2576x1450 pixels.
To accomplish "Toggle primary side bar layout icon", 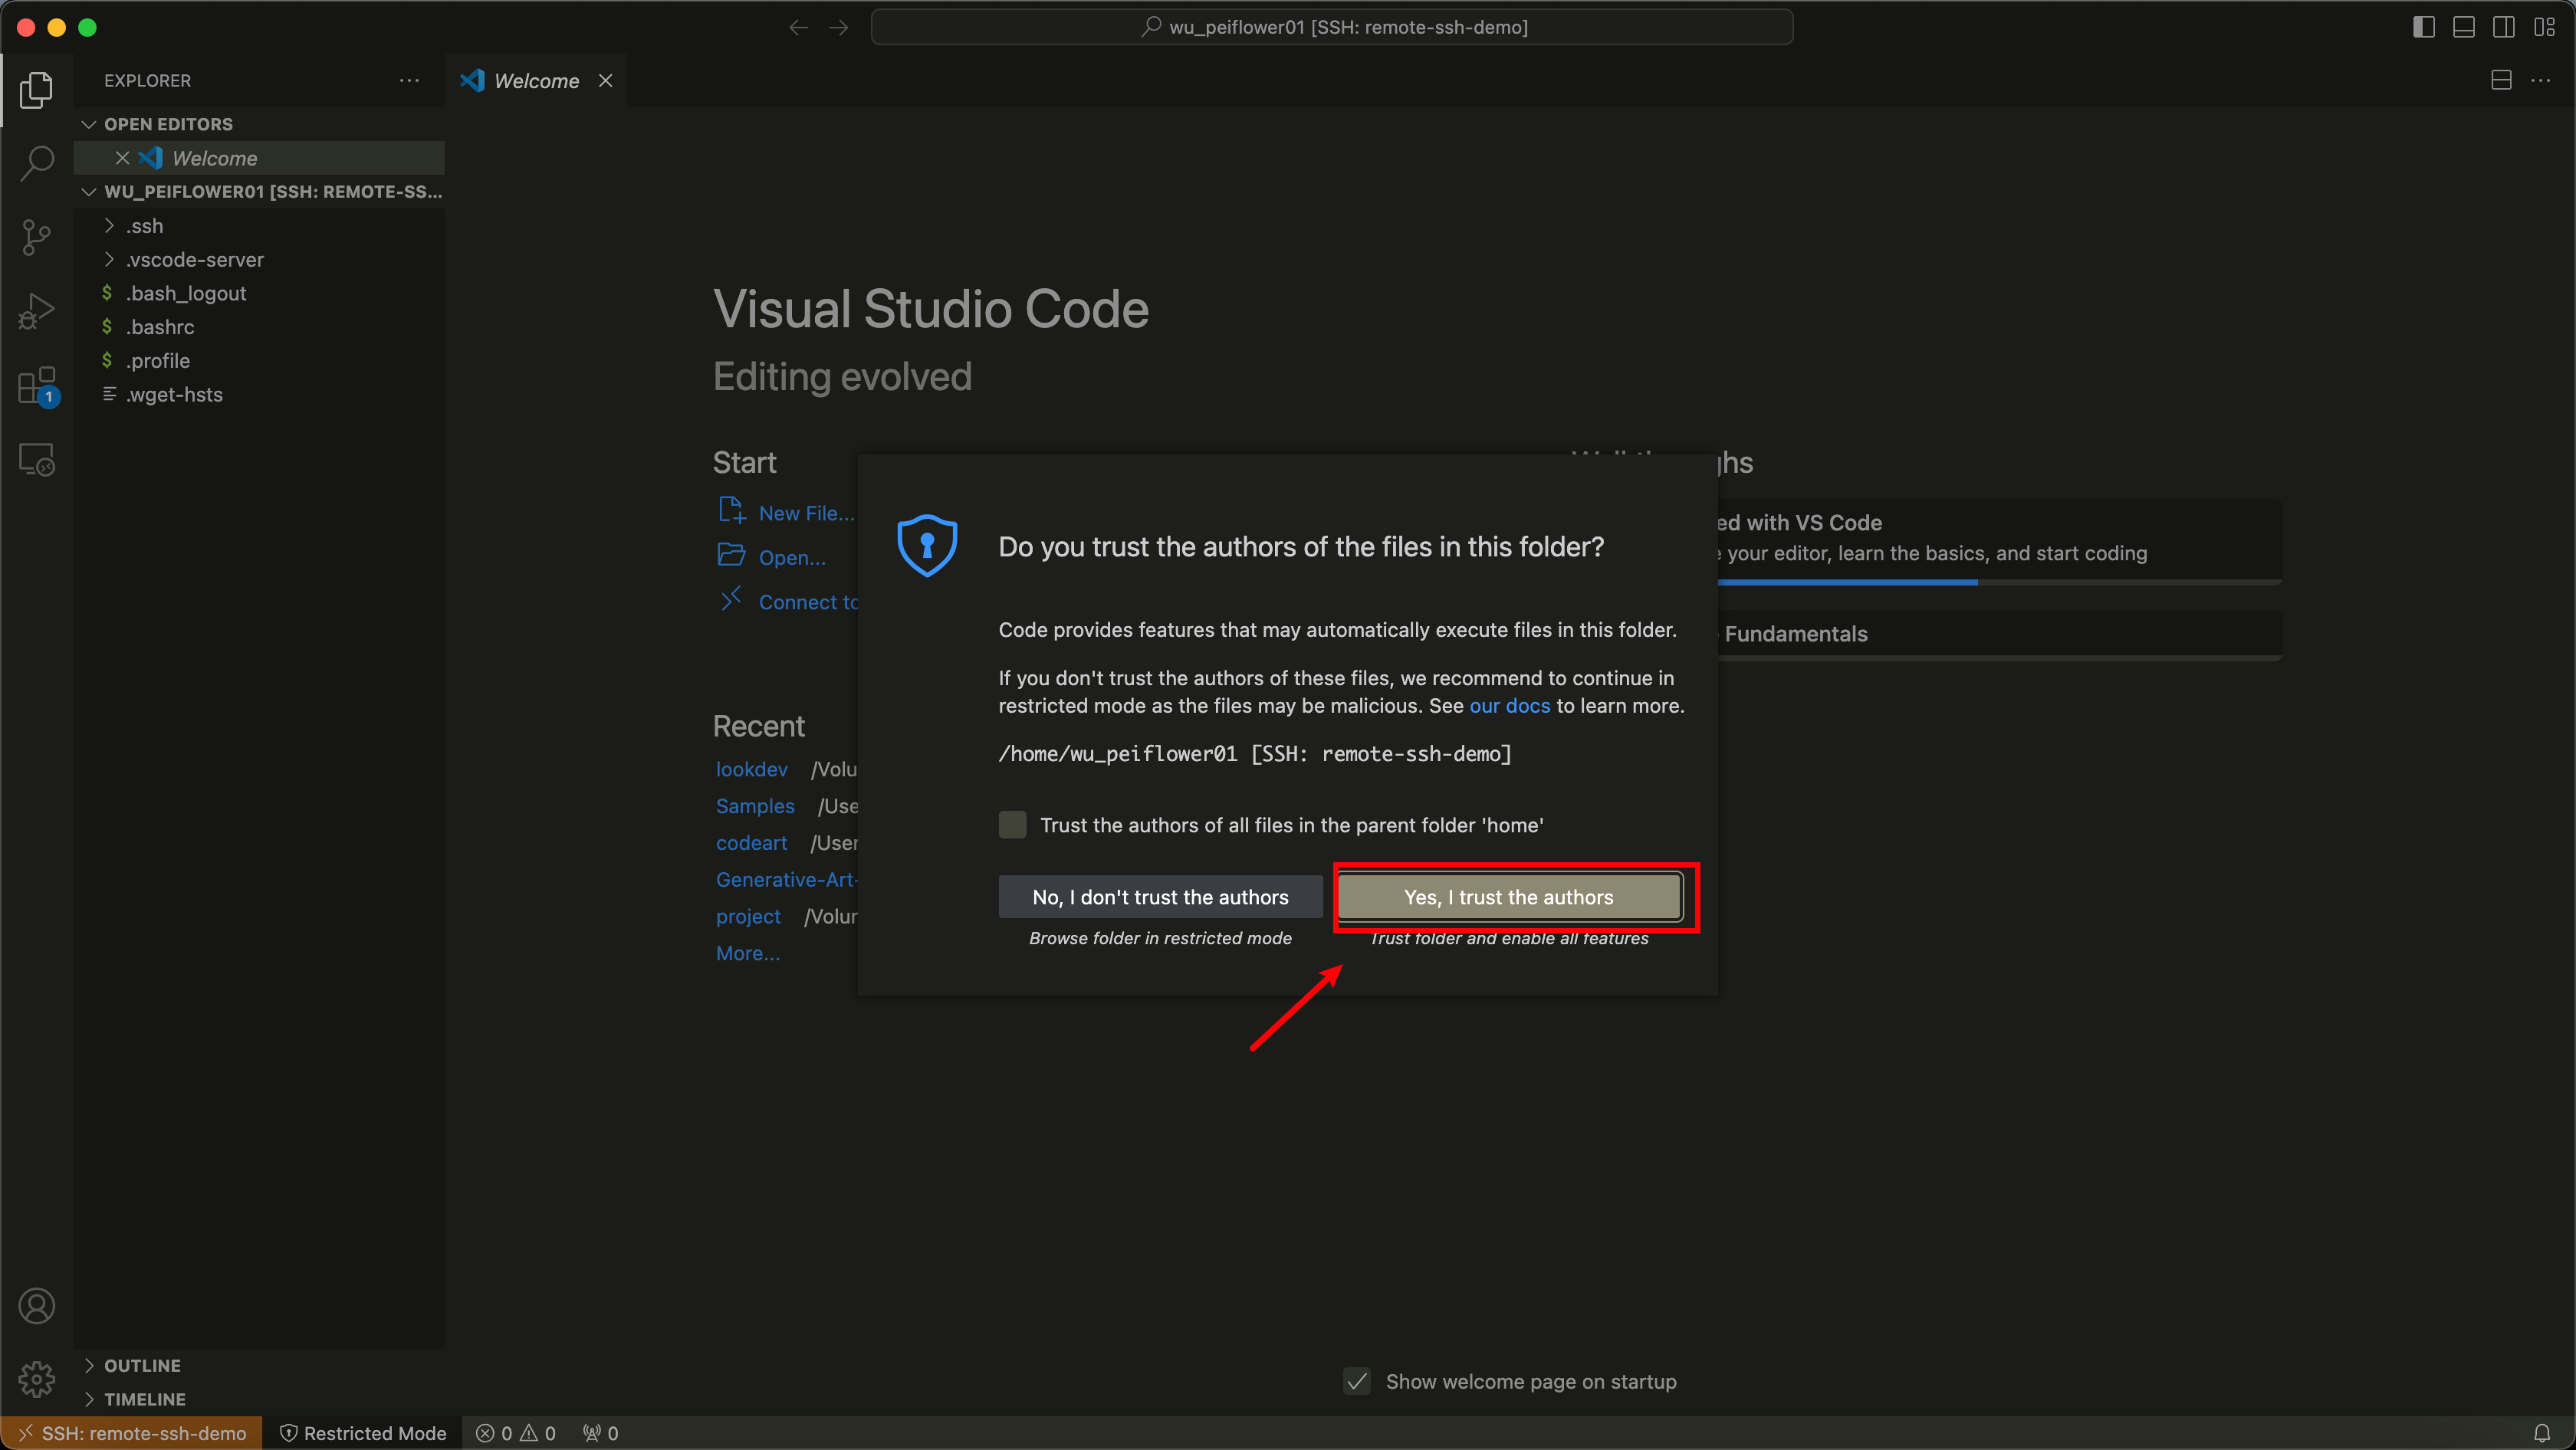I will (x=2423, y=27).
